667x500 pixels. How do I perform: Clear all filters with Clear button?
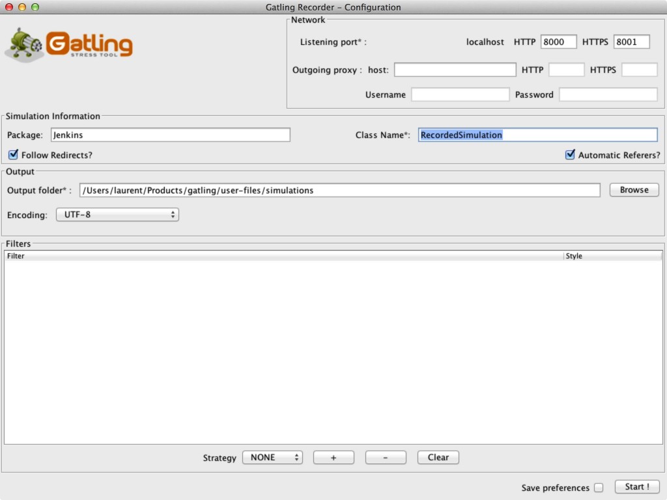coord(438,458)
